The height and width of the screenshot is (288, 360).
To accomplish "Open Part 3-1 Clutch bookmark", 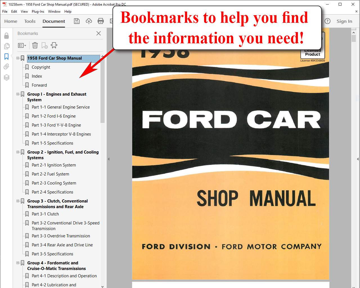I will (x=45, y=214).
